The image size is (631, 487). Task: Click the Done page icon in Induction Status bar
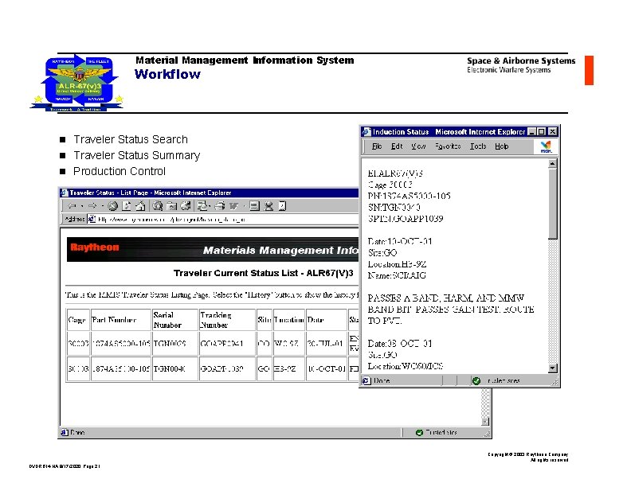366,380
